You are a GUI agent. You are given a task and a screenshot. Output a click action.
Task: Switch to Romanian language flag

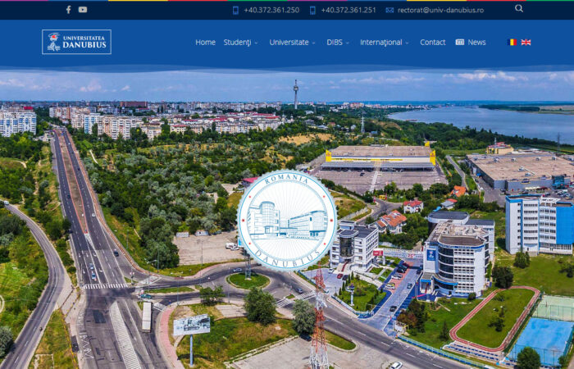coord(512,42)
